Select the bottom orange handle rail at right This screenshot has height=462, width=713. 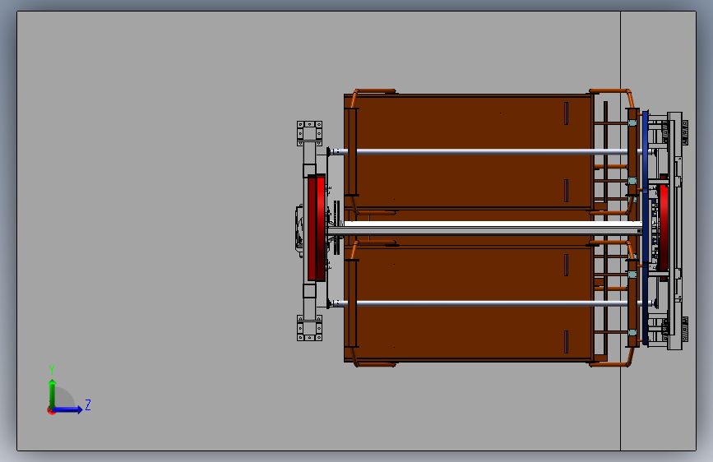tap(609, 364)
